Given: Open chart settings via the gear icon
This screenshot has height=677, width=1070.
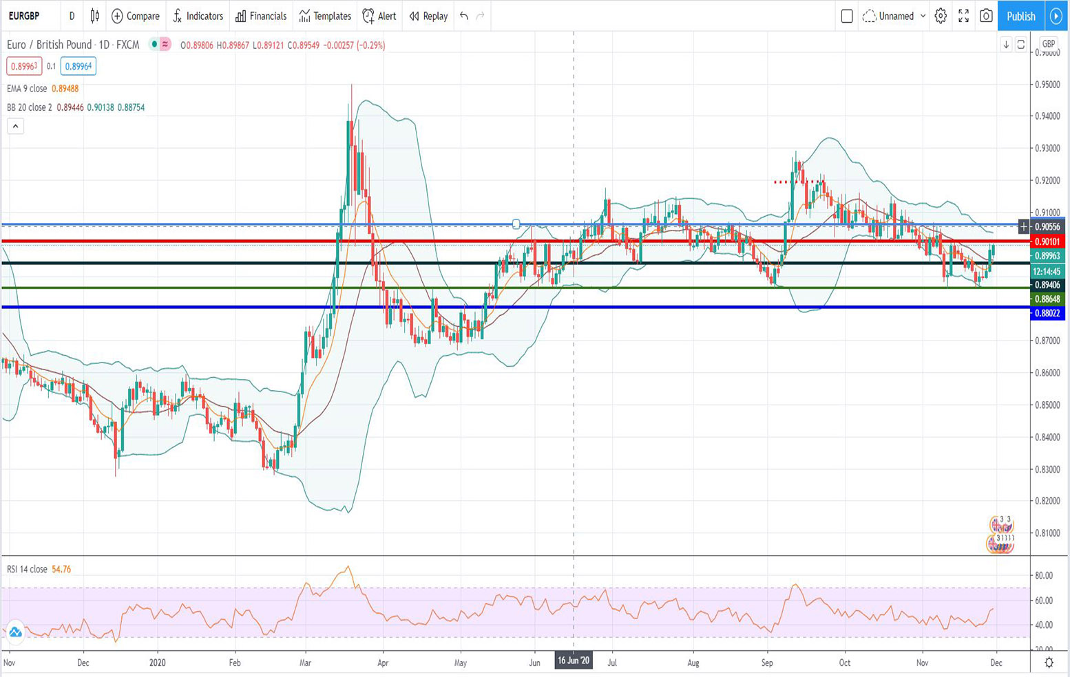Looking at the screenshot, I should point(941,15).
